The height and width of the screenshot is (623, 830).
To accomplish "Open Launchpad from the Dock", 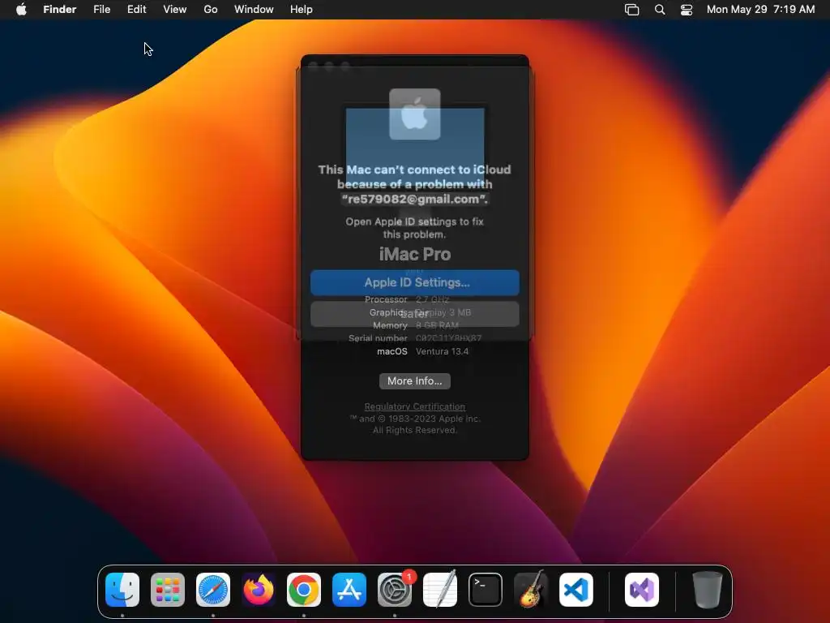I will pos(168,590).
